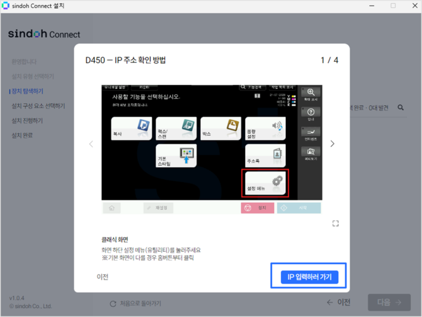Image resolution: width=422 pixels, height=317 pixels.
Task: Click the bottom '이전' back button
Action: (x=339, y=302)
